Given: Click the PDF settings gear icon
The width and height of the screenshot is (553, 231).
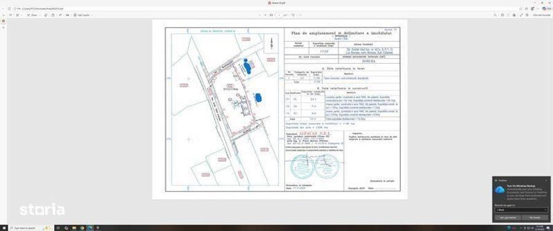Looking at the screenshot, I should coord(527,15).
